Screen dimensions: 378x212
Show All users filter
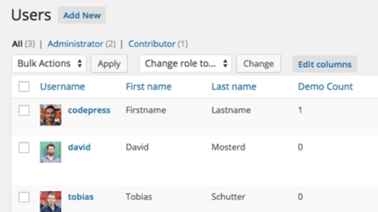coord(17,44)
